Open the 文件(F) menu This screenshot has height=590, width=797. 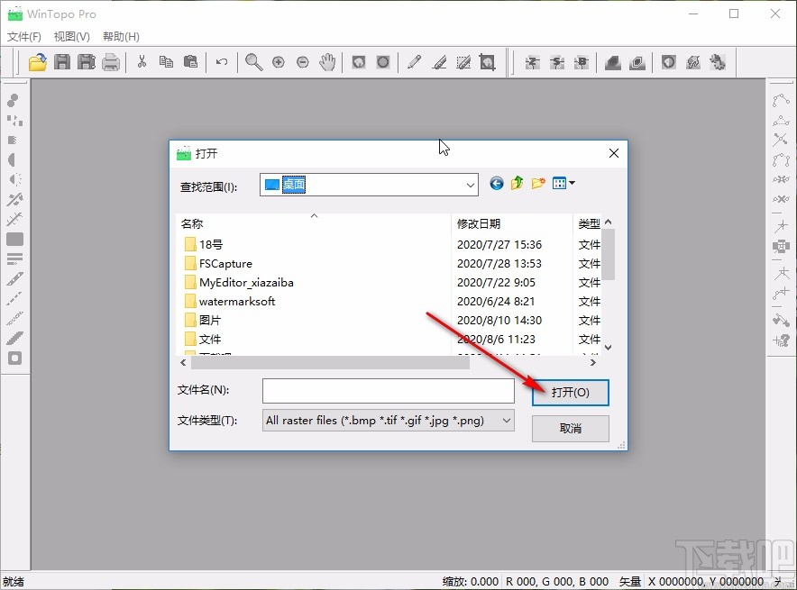(23, 36)
